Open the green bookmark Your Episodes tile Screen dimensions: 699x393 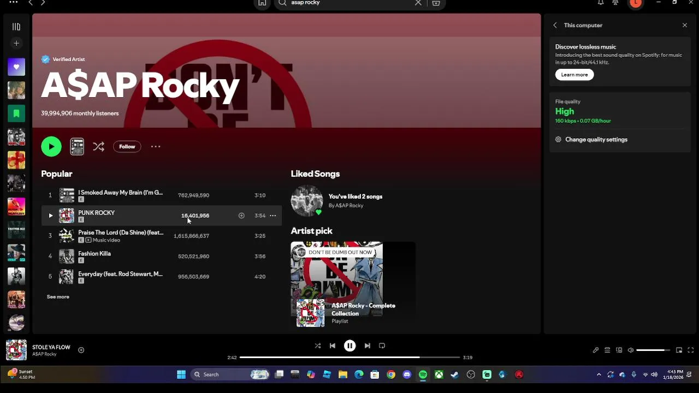[16, 114]
